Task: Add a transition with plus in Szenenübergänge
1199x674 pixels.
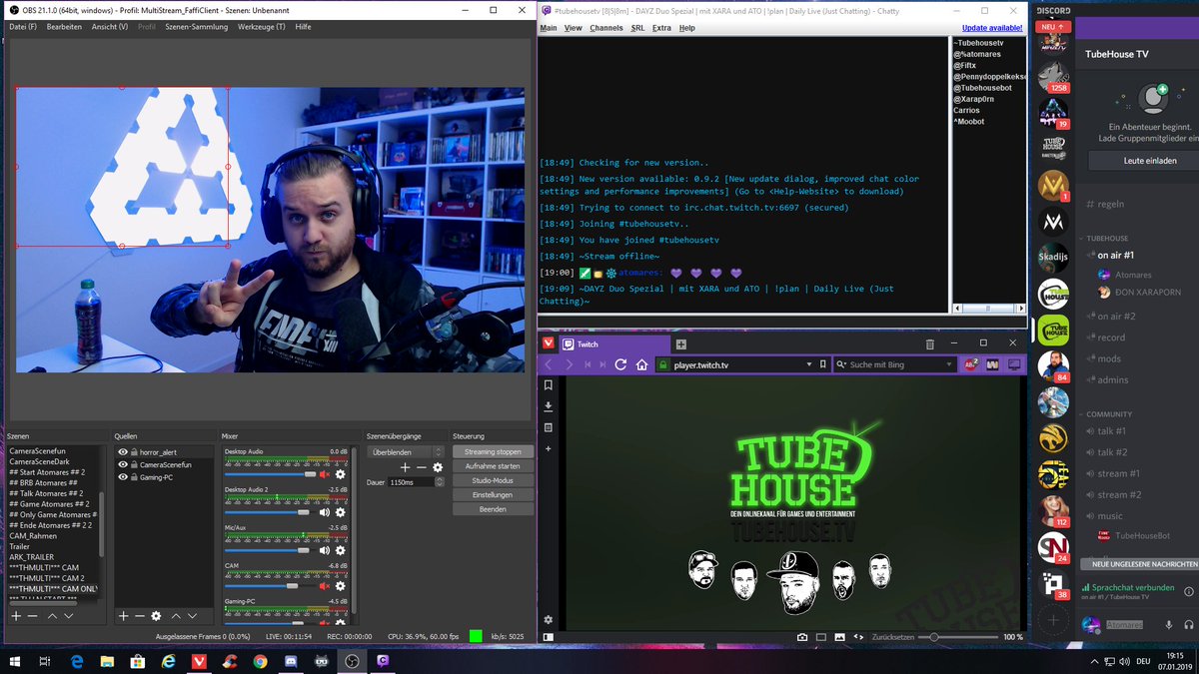Action: [x=405, y=467]
